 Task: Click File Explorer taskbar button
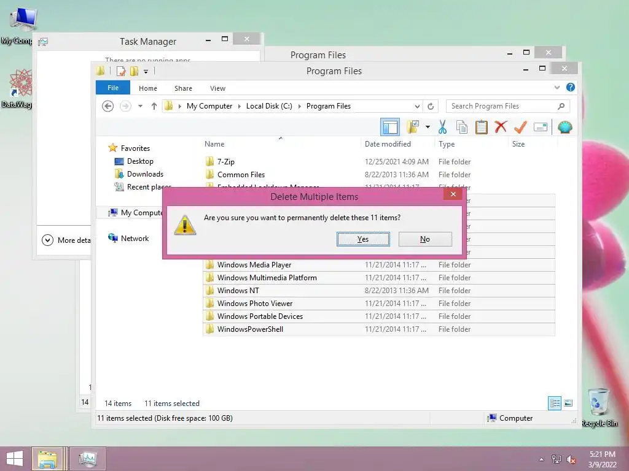[x=47, y=459]
